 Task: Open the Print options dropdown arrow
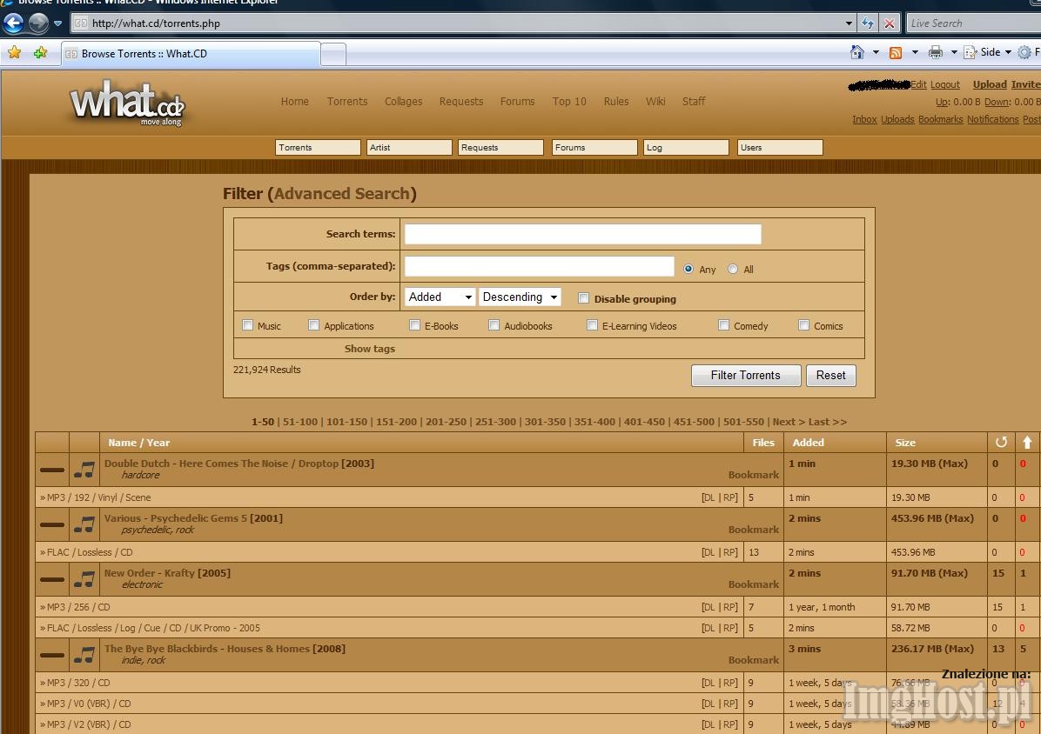[954, 51]
